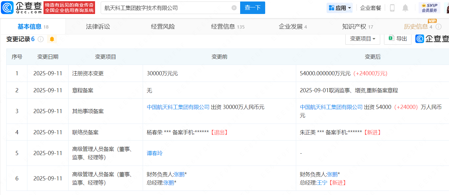
Task: Click 朱正美 new liaison entry
Action: pyautogui.click(x=341, y=132)
